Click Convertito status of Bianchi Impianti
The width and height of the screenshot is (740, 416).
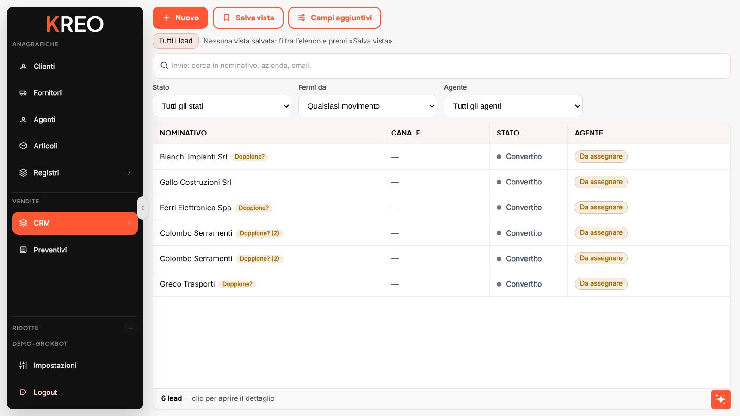point(519,157)
